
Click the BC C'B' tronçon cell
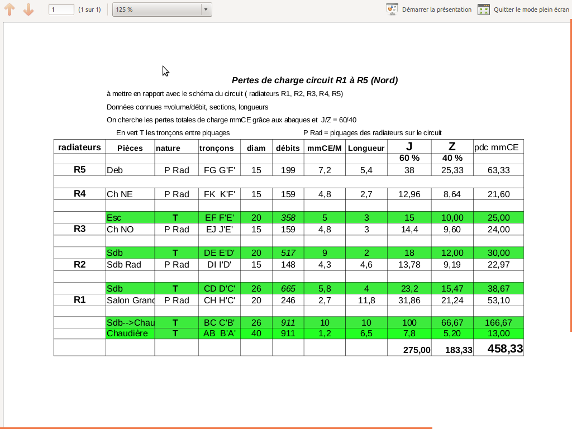(x=219, y=322)
